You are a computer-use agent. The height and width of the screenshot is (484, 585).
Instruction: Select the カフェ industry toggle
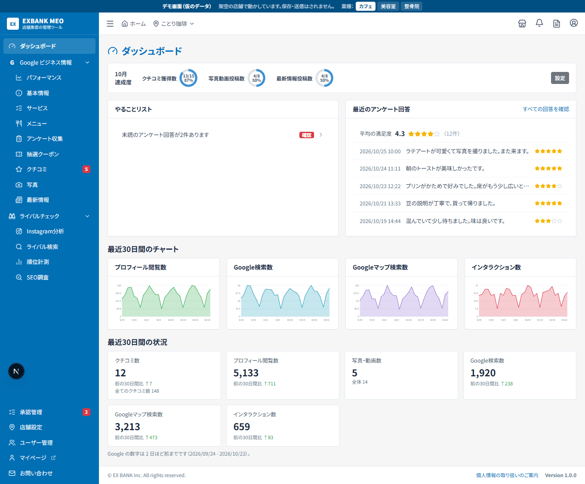pyautogui.click(x=366, y=6)
